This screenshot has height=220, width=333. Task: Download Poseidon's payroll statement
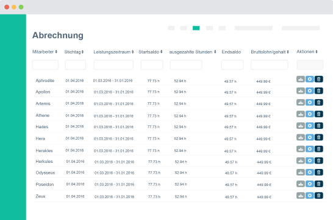[301, 184]
